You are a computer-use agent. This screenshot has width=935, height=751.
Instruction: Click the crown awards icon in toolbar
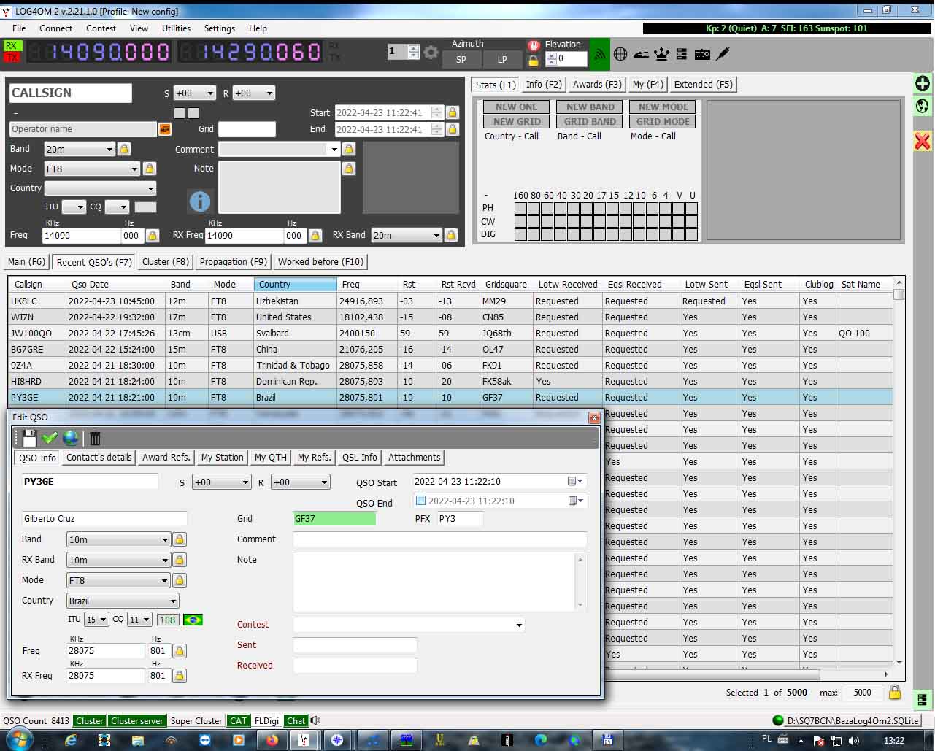(661, 54)
